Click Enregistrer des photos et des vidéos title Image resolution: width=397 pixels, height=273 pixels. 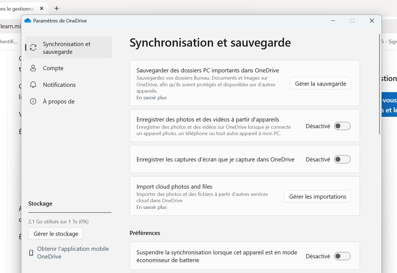(x=208, y=120)
